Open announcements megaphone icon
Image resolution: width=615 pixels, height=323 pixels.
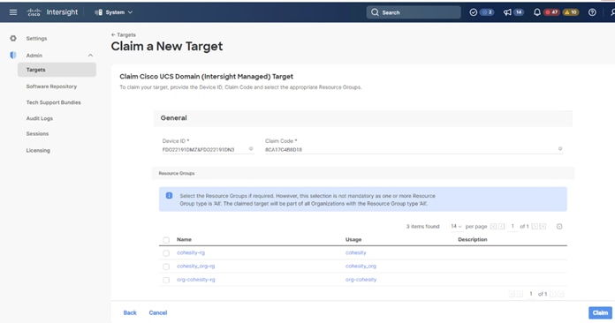507,12
